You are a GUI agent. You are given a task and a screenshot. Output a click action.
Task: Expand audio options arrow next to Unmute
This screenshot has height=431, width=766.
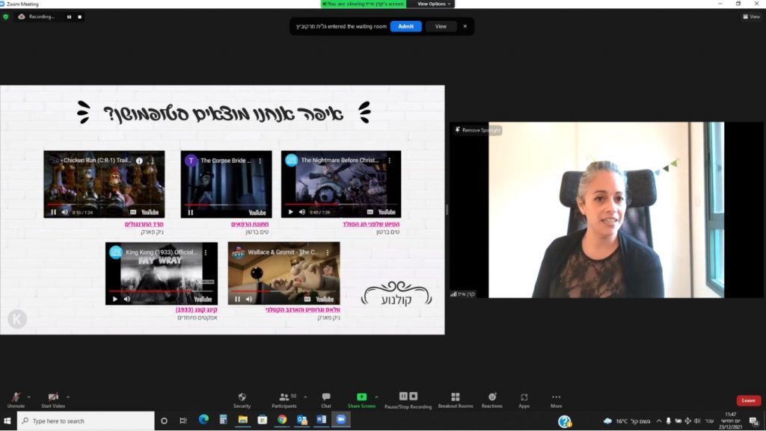[29, 397]
